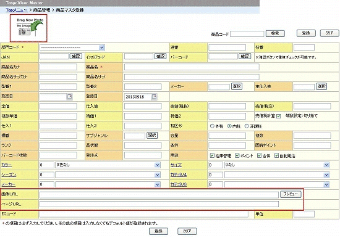This screenshot has width=340, height=238.
Task: Click the メーカー label link near the bottom
Action: [8, 184]
